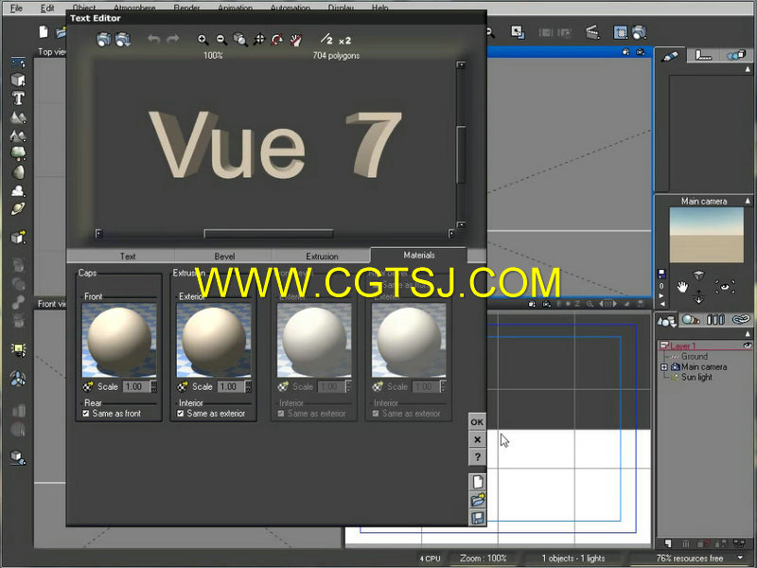Save text settings with the floppy icon

[478, 518]
